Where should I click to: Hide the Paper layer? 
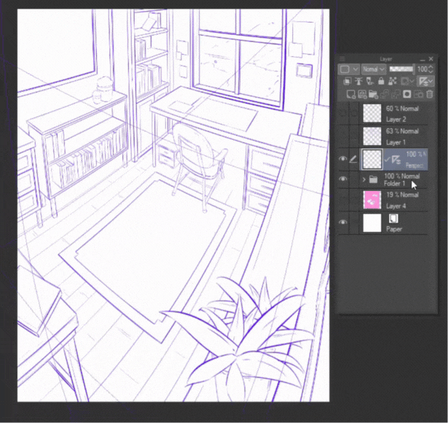pos(343,222)
